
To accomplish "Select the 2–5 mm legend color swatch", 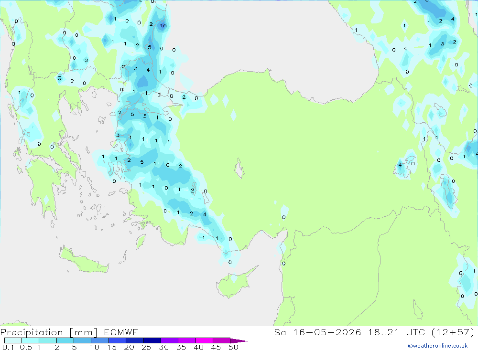I will click(x=65, y=340).
